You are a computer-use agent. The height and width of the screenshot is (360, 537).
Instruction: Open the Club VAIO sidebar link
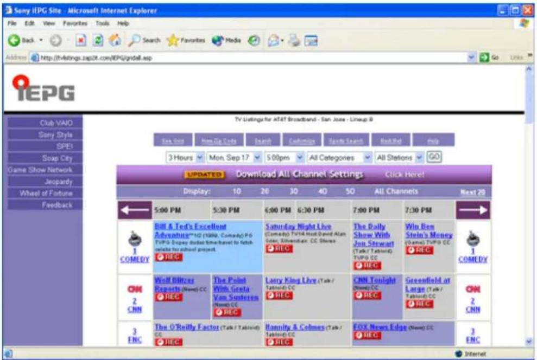tap(45, 123)
